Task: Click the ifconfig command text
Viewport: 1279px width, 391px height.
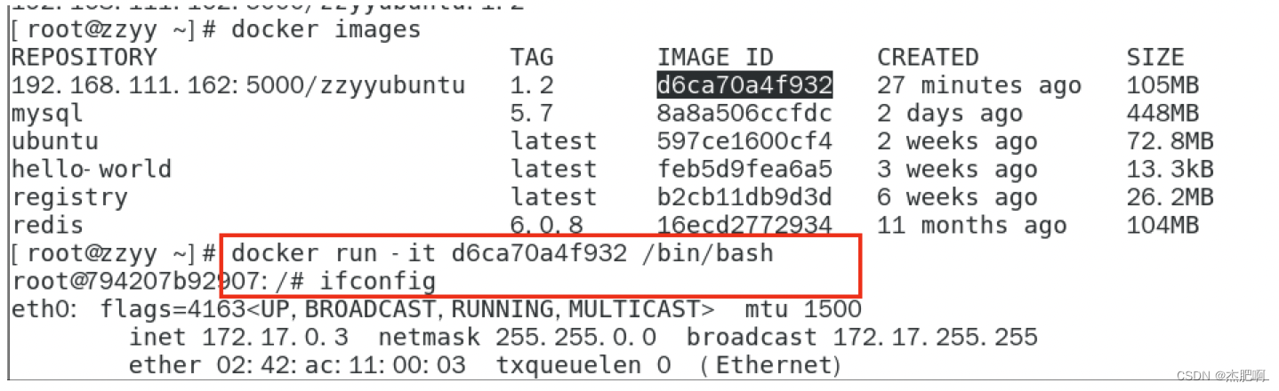Action: click(x=377, y=283)
